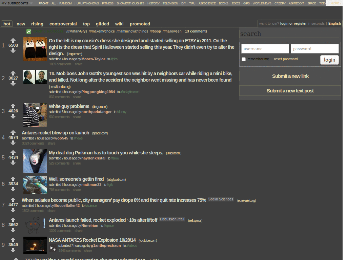
Task: Open user Moses-Taylor's profile
Action: (93, 59)
